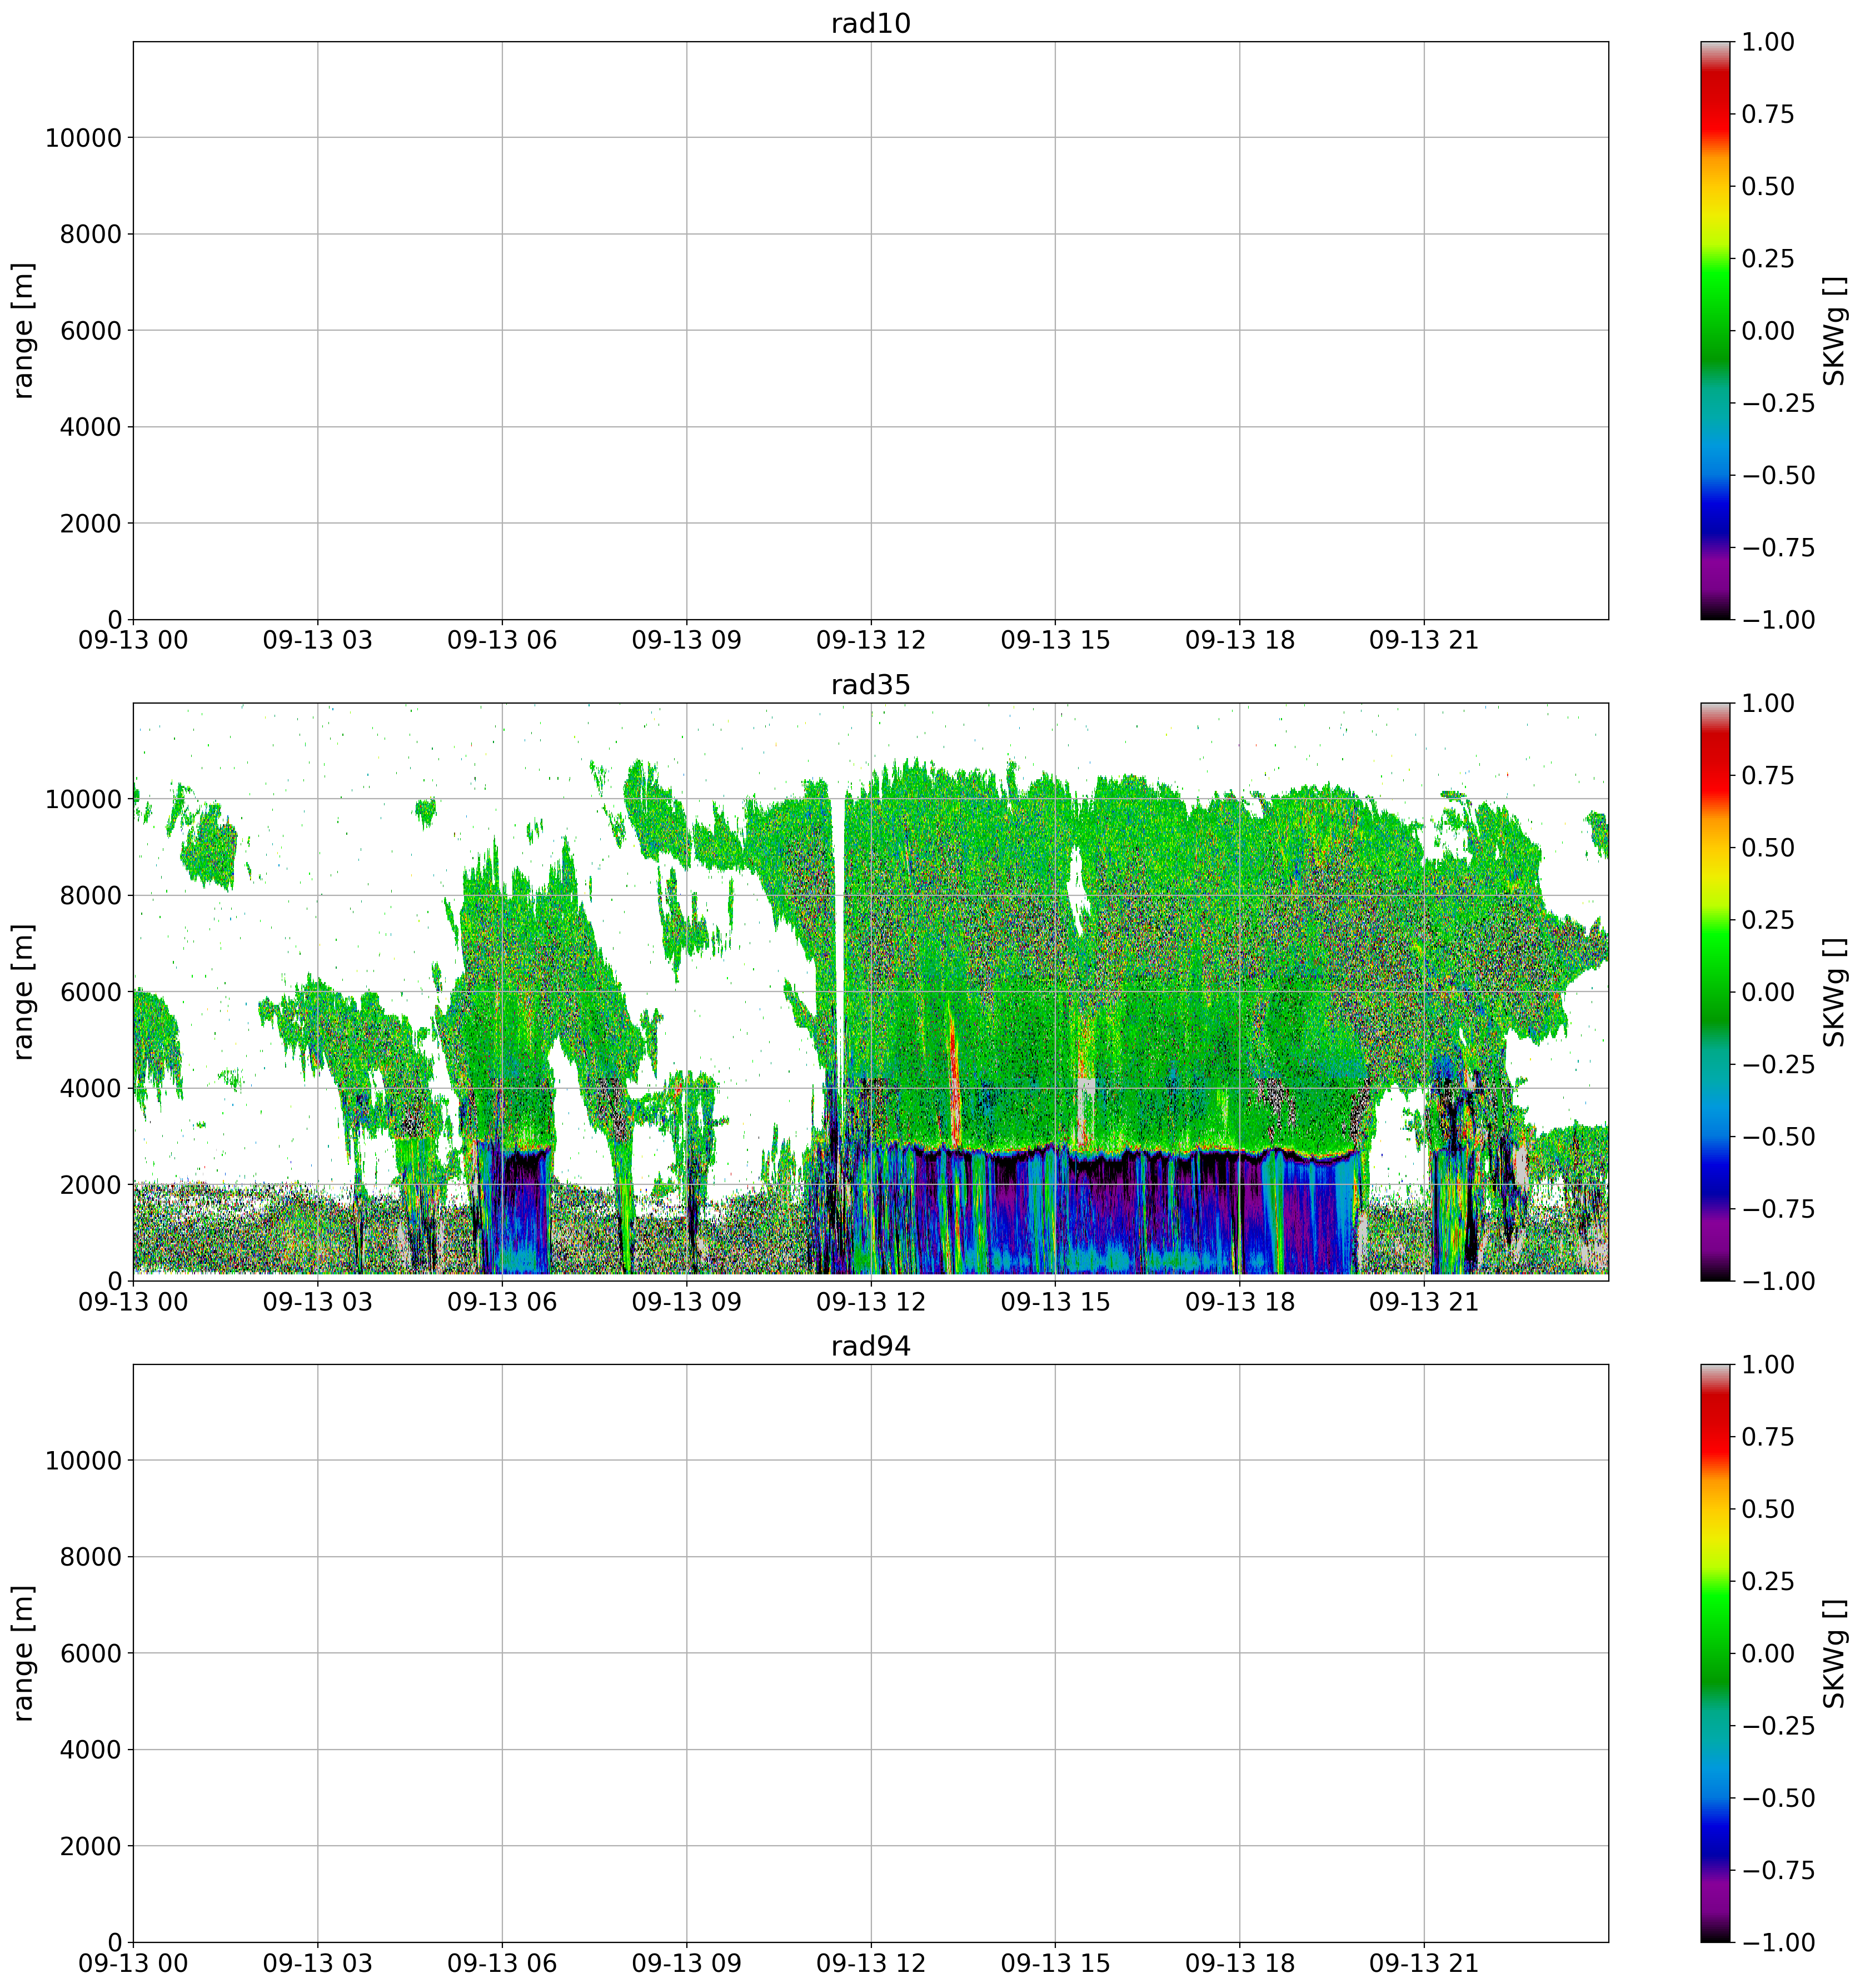The height and width of the screenshot is (1988, 1860).
Task: Click the 4000 range tick label on rad10
Action: click(x=90, y=428)
